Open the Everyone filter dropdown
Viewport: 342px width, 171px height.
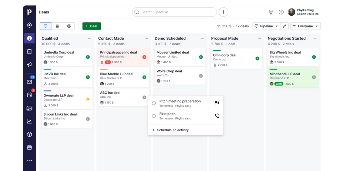[305, 26]
